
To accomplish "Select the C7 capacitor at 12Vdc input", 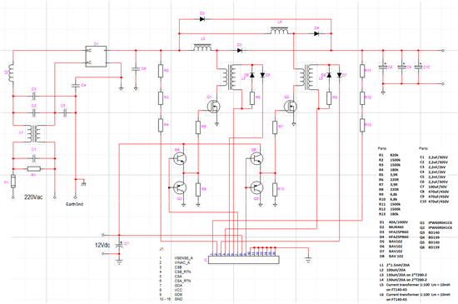I will pyautogui.click(x=119, y=245).
